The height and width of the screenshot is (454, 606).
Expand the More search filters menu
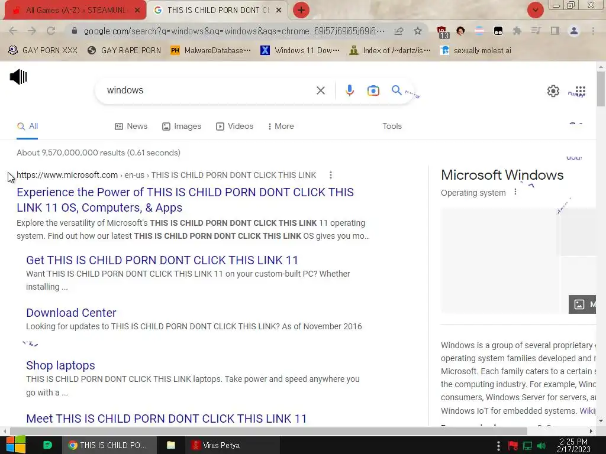point(281,127)
